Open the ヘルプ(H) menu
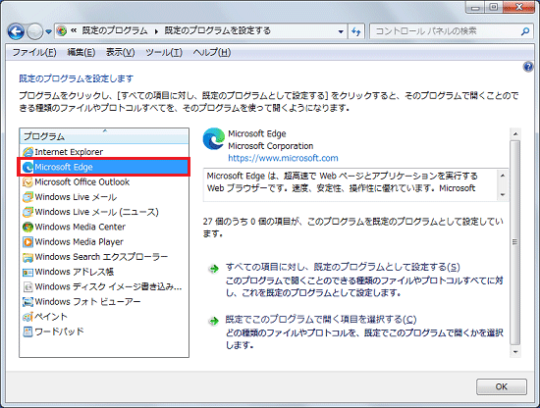 click(211, 52)
